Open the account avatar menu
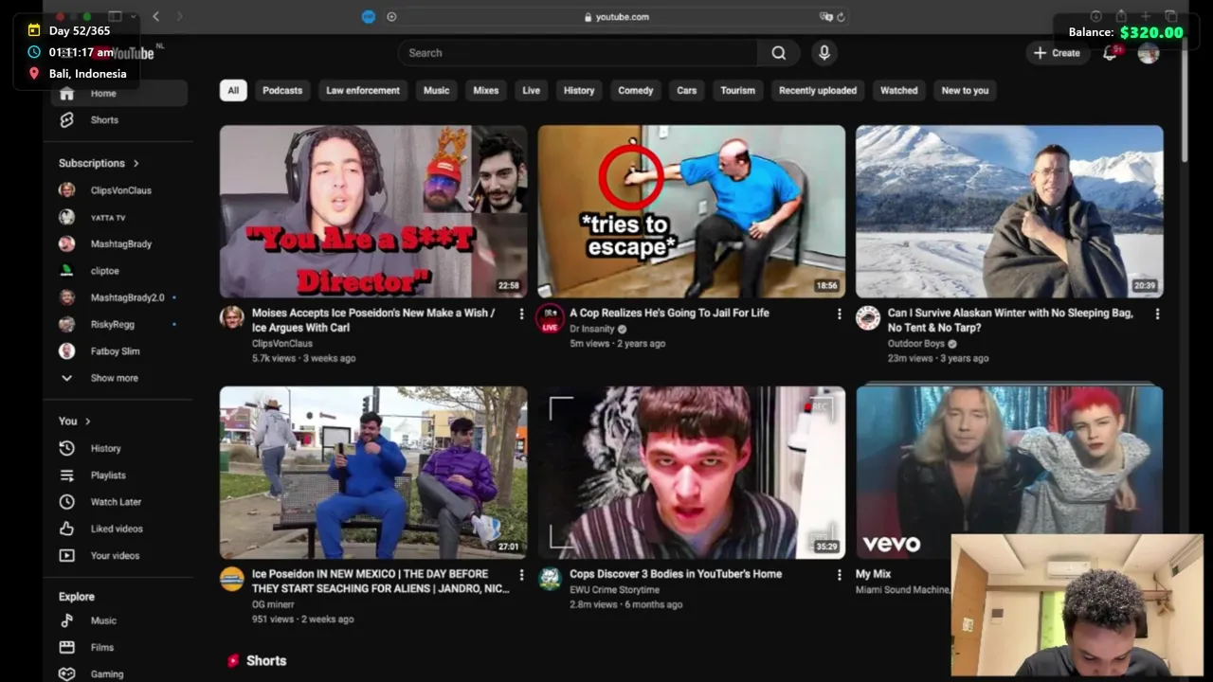Viewport: 1213px width, 682px height. pos(1149,53)
